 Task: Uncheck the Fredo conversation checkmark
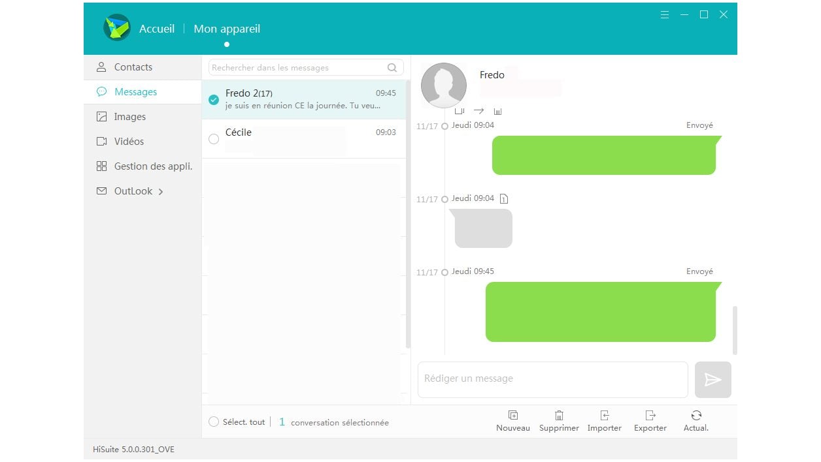[214, 100]
